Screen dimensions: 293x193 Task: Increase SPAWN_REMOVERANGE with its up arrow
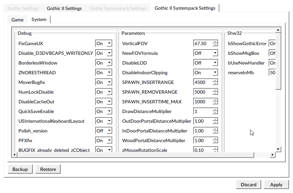click(215, 90)
